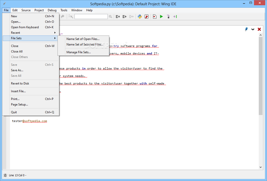Open the Project menu
Screen dimensions: 267x181
point(39,10)
